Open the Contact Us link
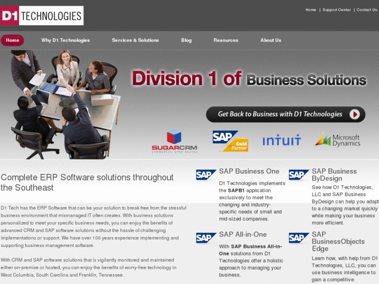 point(366,10)
